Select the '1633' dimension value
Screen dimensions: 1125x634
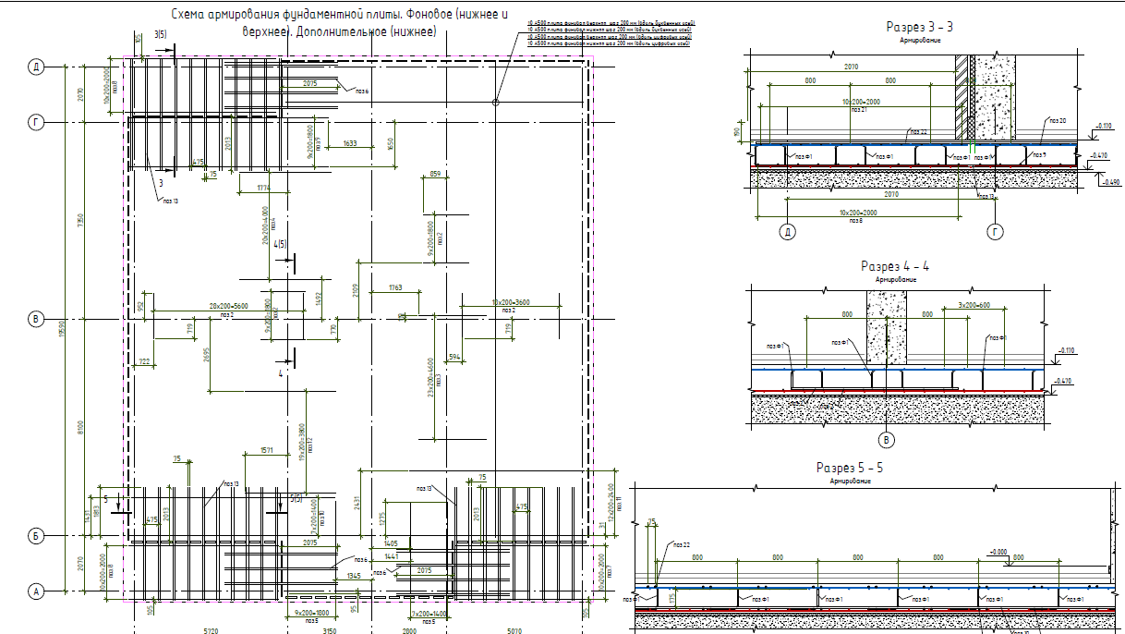click(351, 144)
